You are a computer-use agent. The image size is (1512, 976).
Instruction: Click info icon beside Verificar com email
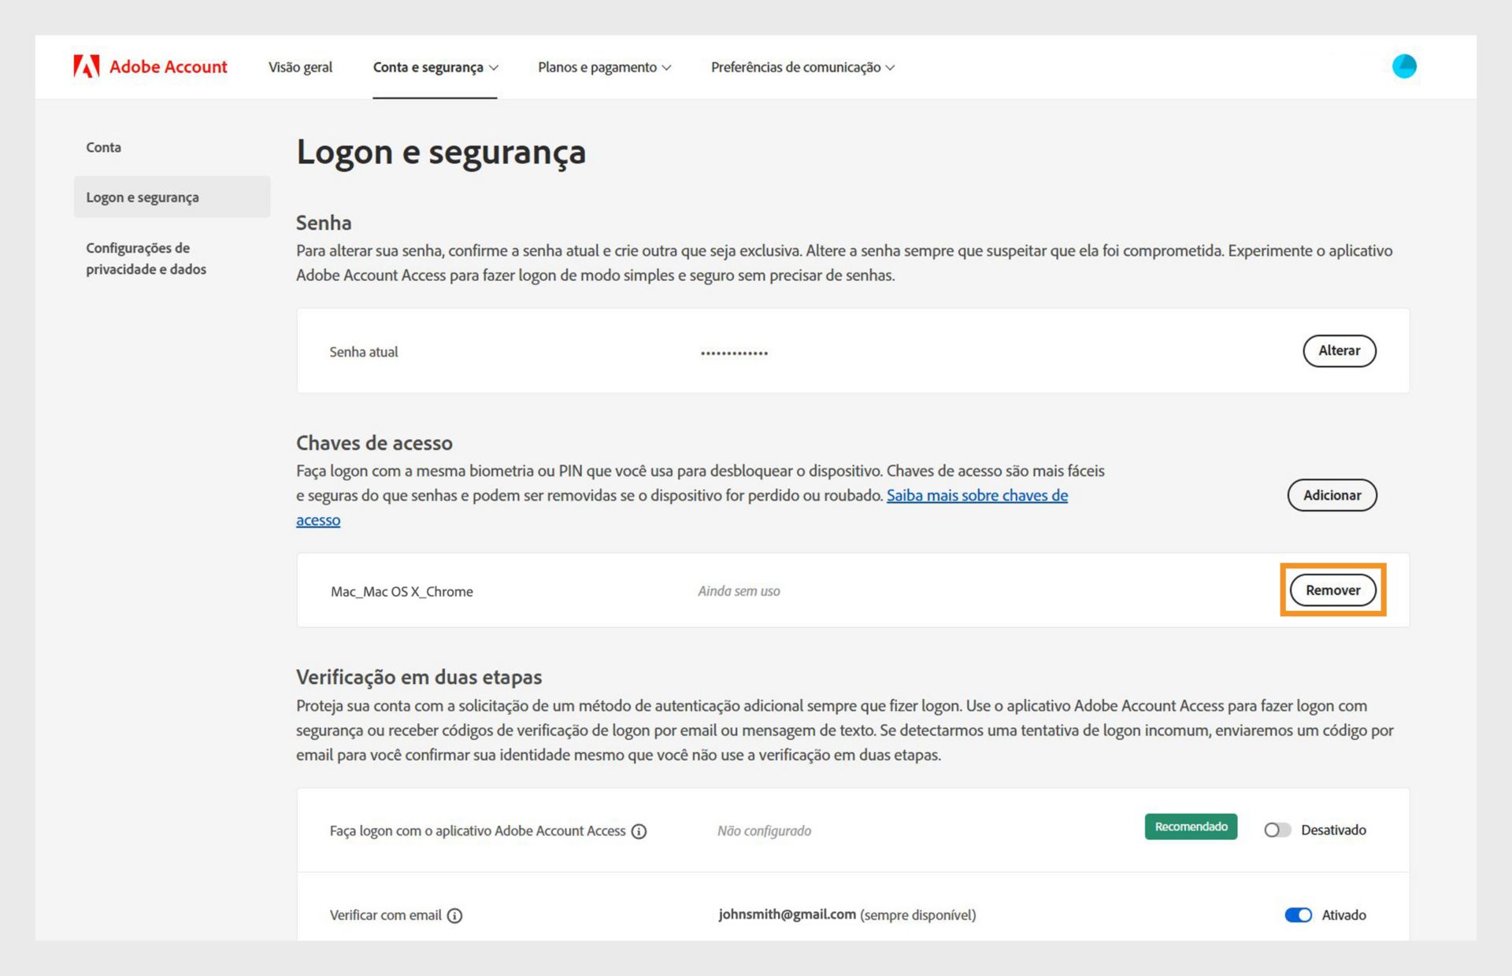click(454, 915)
